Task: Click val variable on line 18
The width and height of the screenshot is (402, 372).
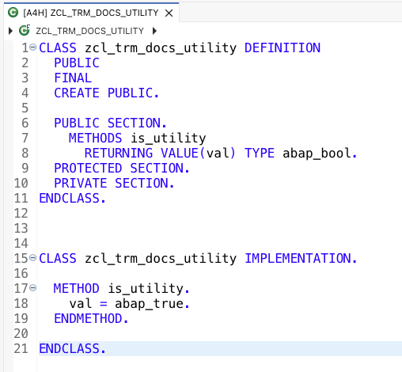Action: tap(81, 304)
